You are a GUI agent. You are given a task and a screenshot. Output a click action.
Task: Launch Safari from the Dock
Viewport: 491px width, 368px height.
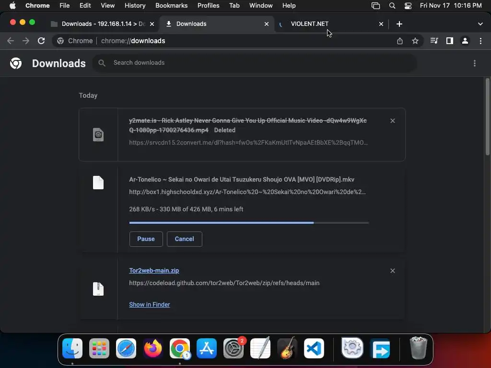(126, 348)
